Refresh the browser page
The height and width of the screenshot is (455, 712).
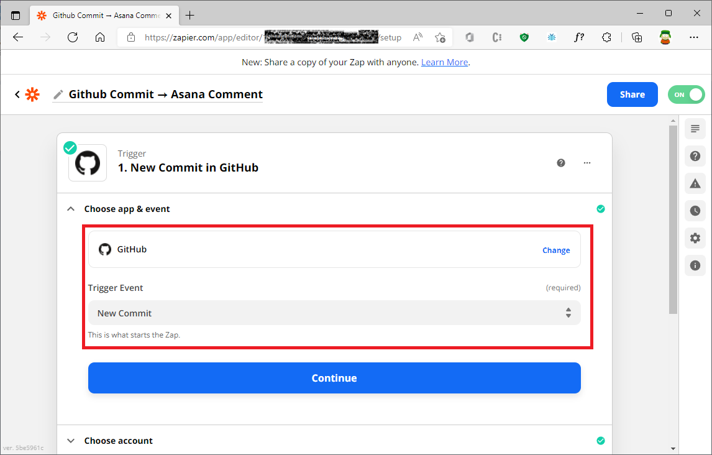[73, 37]
